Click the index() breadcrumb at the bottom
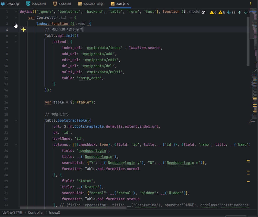The height and width of the screenshot is (217, 258). 55,212
